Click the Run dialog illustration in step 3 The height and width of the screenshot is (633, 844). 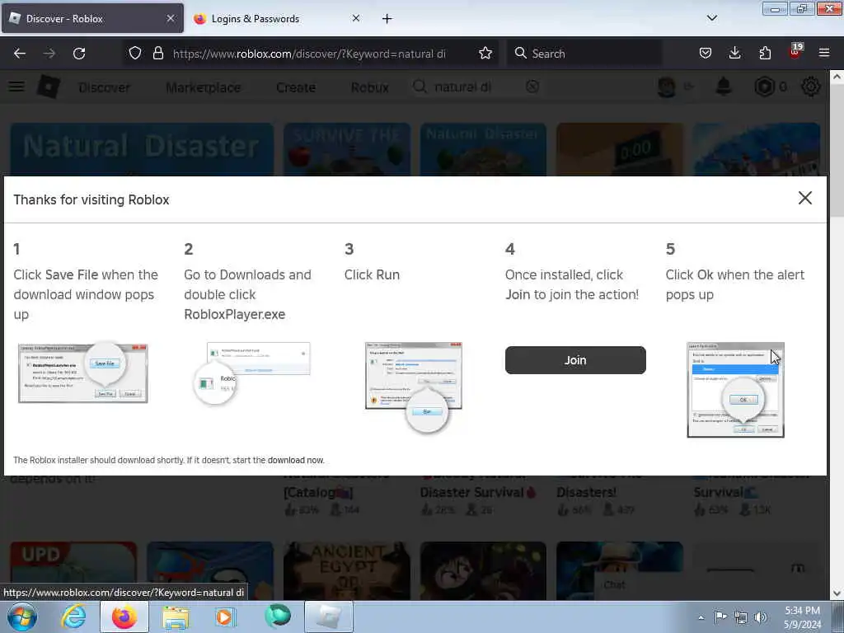click(x=414, y=387)
